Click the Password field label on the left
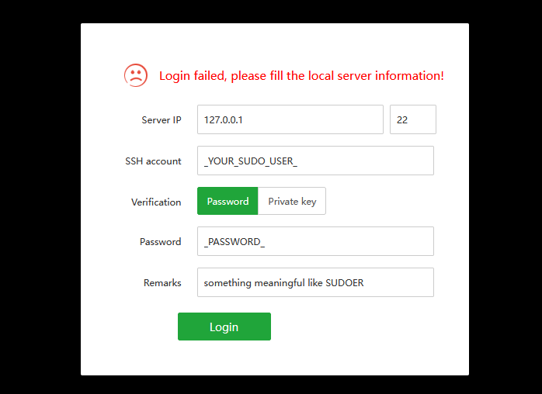 (160, 242)
